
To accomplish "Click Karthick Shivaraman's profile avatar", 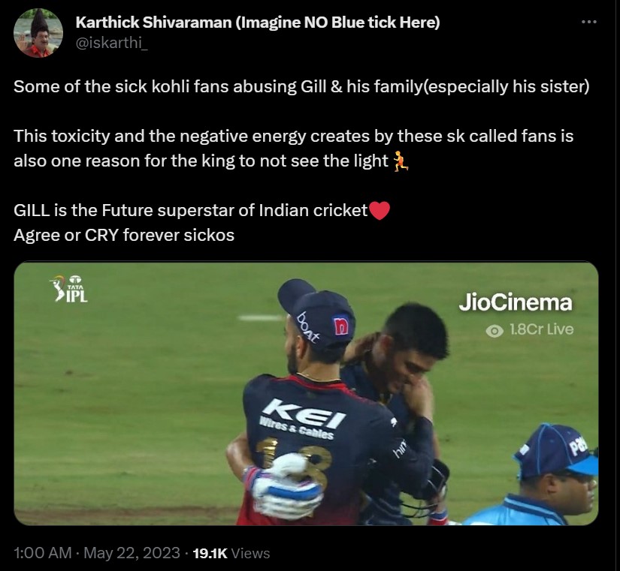I will [x=38, y=33].
